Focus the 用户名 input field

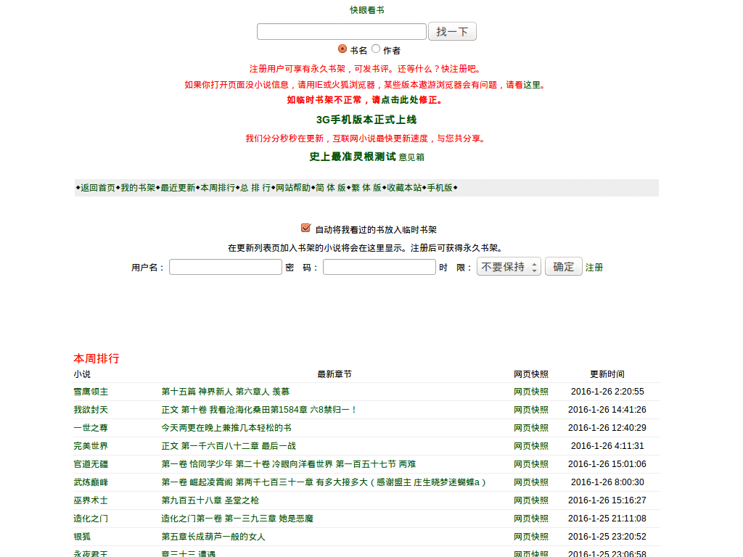point(226,267)
